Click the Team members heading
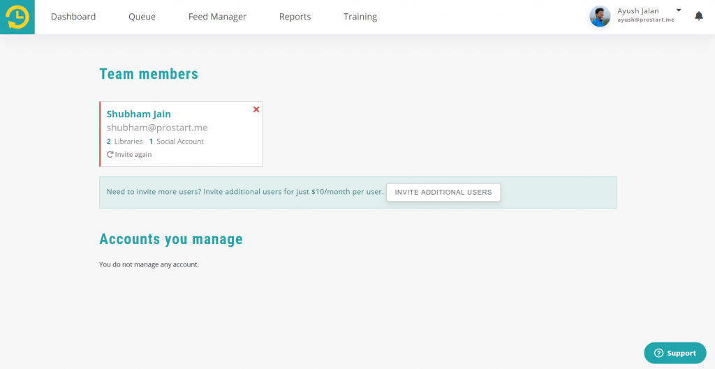715x369 pixels. 149,74
